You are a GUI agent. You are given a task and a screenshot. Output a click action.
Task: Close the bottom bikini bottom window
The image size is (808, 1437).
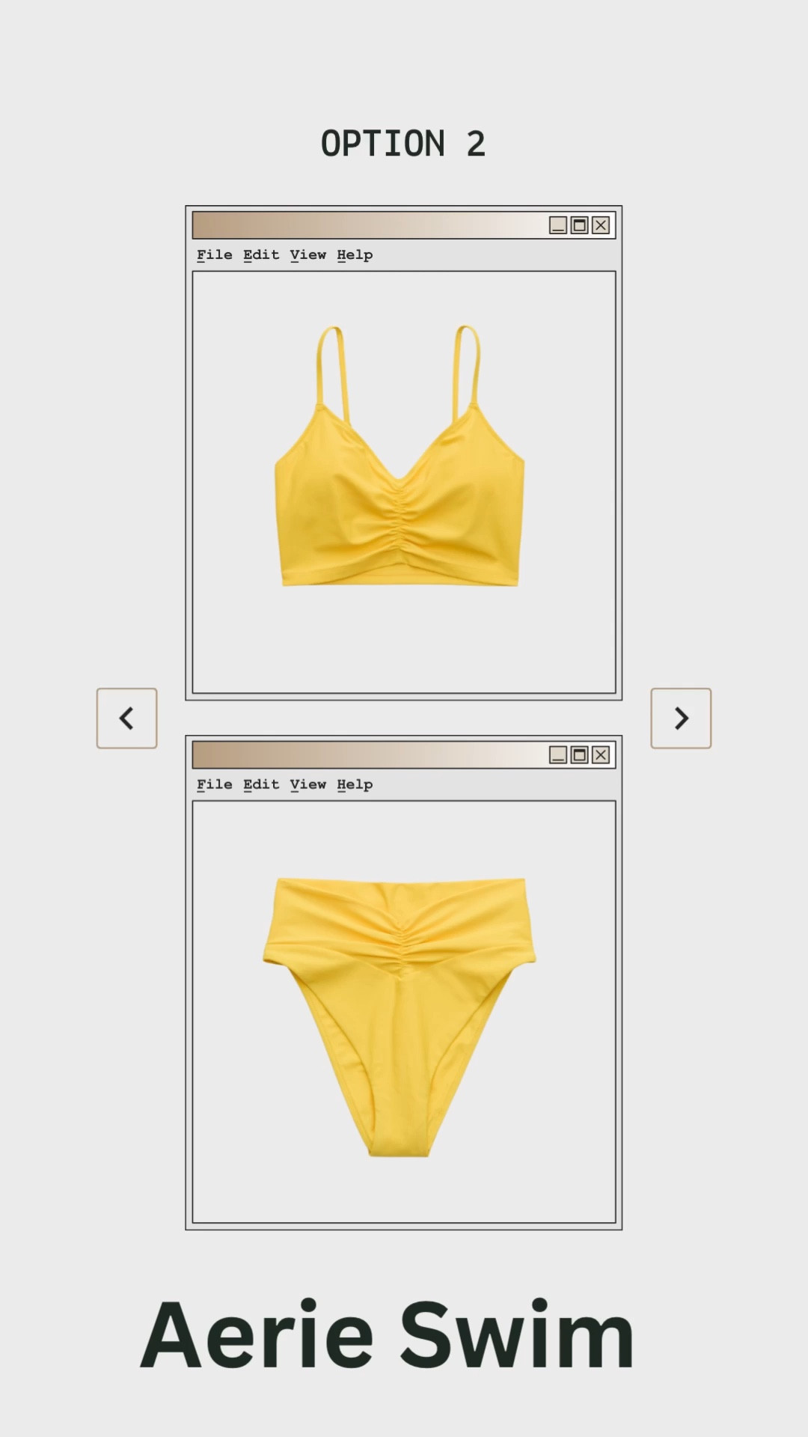coord(601,754)
